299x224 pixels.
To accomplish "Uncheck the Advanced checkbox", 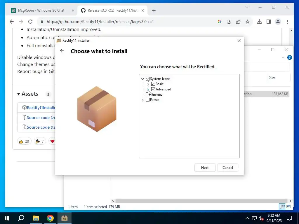I will (x=153, y=89).
